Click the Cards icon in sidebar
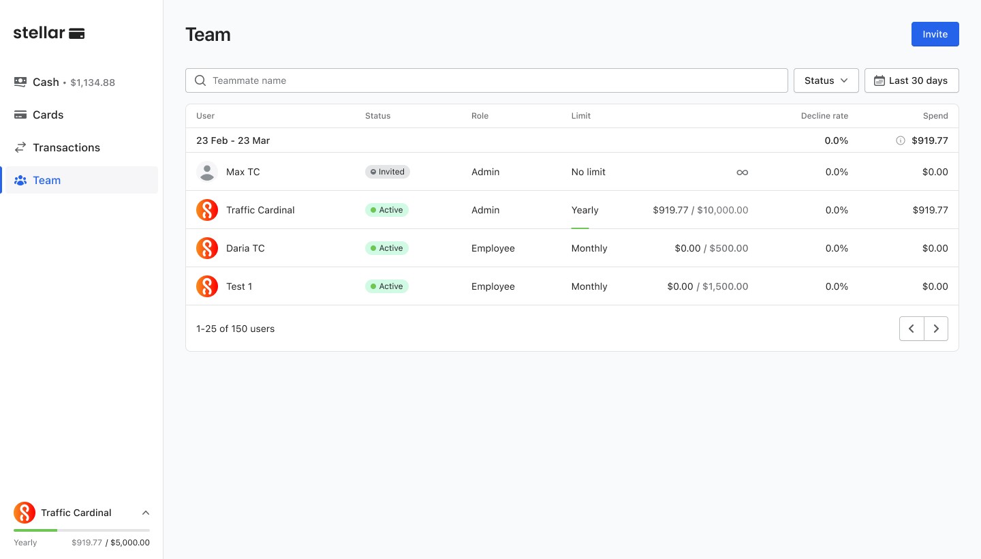This screenshot has width=981, height=559. pos(20,115)
